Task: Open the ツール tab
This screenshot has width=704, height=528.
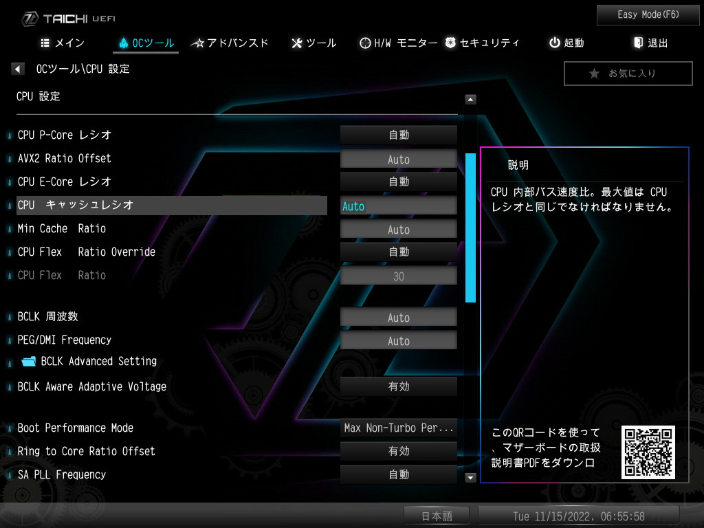Action: click(x=313, y=43)
